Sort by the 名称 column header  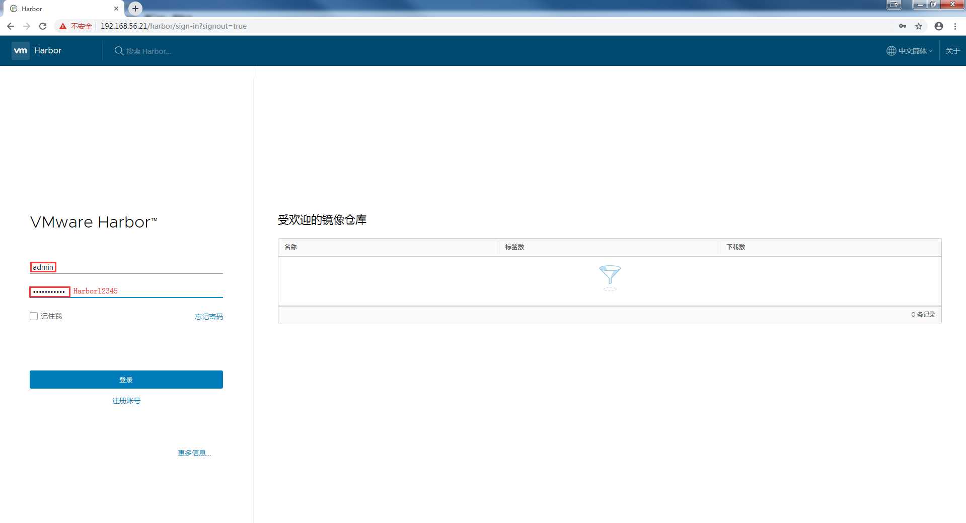[290, 247]
